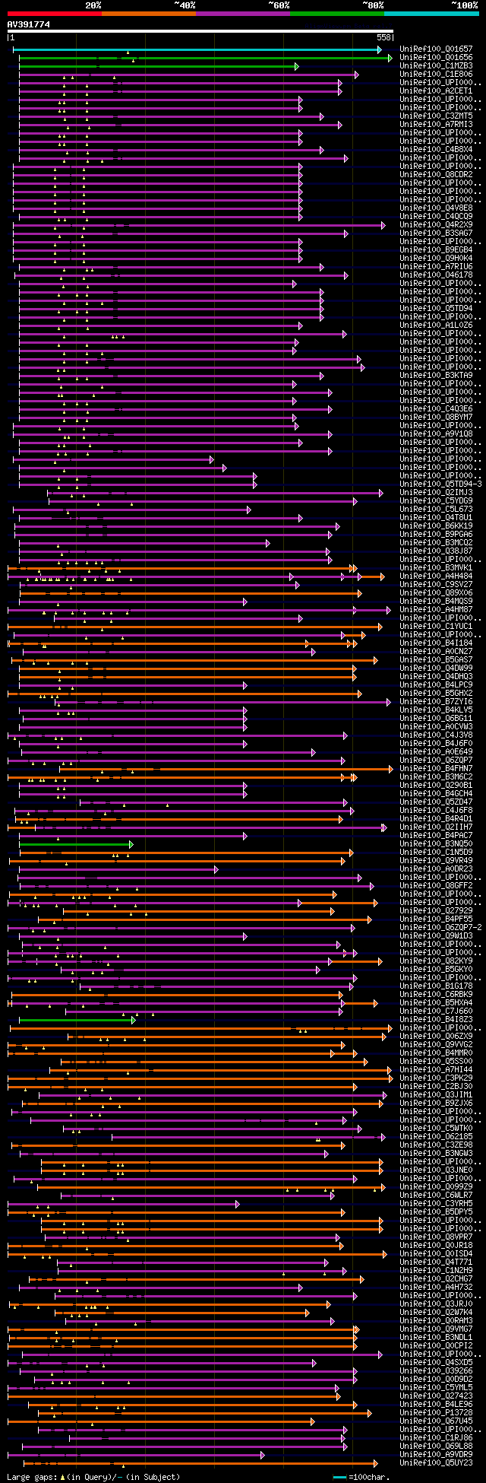Click the green alignment bar for UniRef100_C1MZB3
The height and width of the screenshot is (1483, 486).
pyautogui.click(x=159, y=66)
